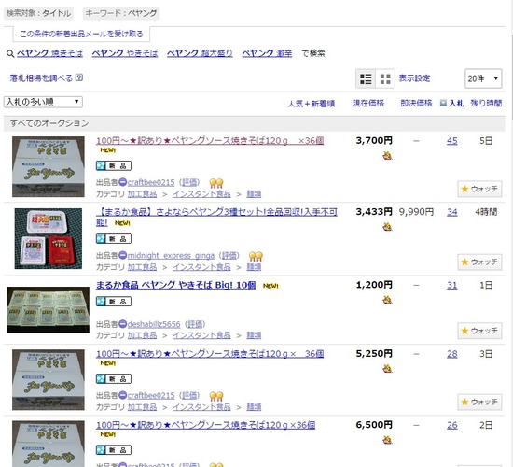This screenshot has height=467, width=513.
Task: Click thumbnail of さよならペヤング 3種セット
Action: pyautogui.click(x=49, y=238)
